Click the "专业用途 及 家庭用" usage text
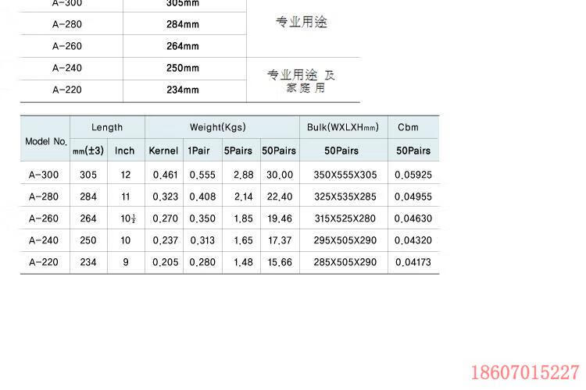 point(302,81)
